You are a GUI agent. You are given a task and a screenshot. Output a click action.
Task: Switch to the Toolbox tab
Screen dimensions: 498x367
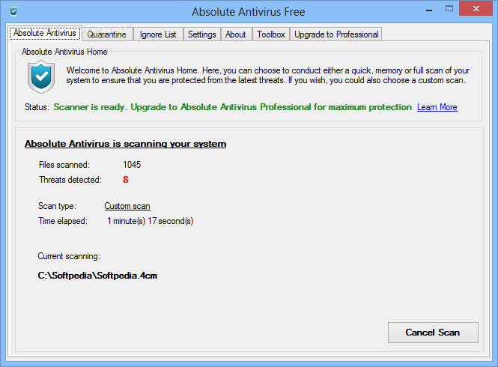271,34
